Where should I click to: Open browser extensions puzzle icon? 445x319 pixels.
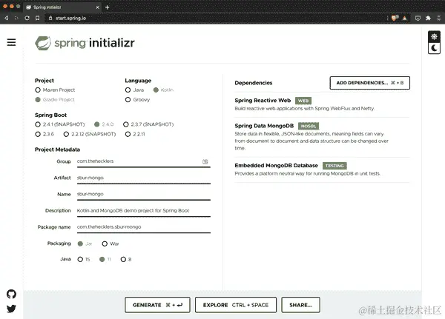click(428, 18)
